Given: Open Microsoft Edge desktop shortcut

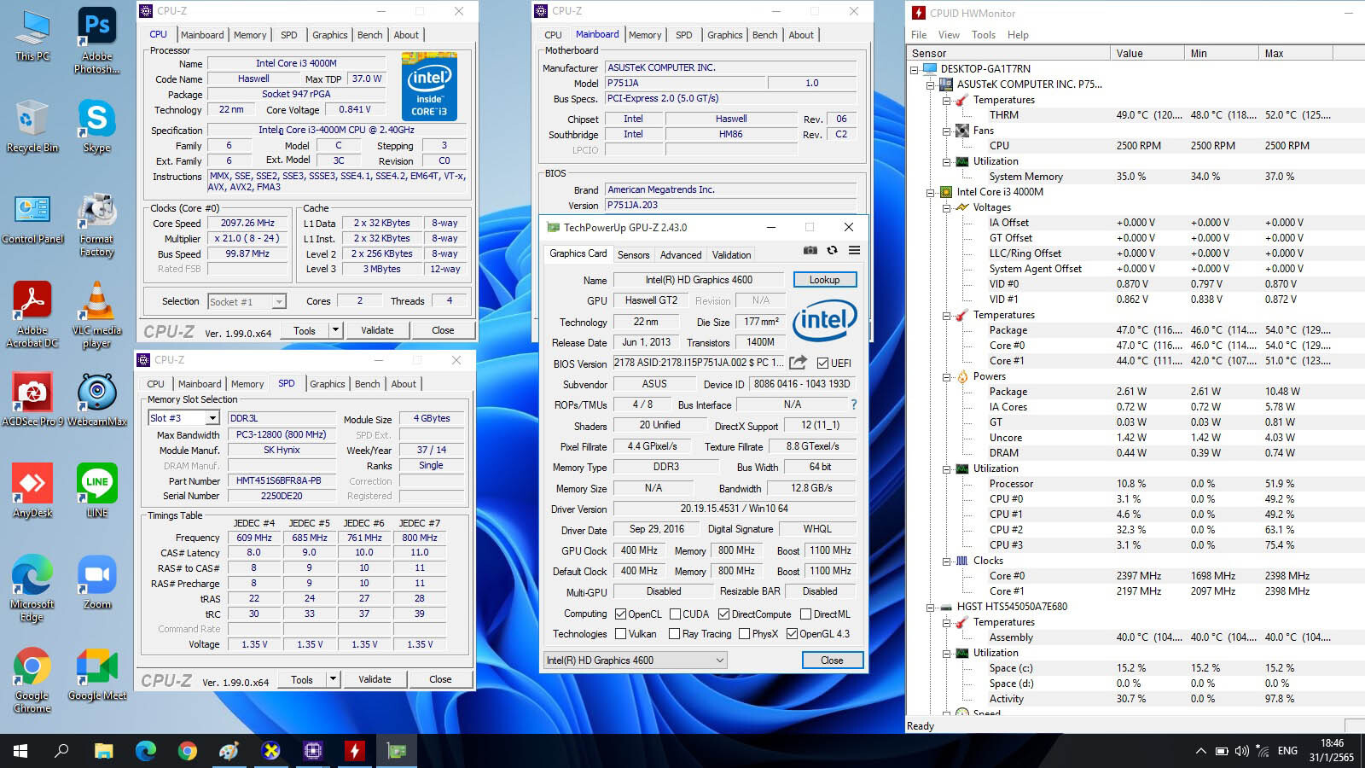Looking at the screenshot, I should pos(32,588).
